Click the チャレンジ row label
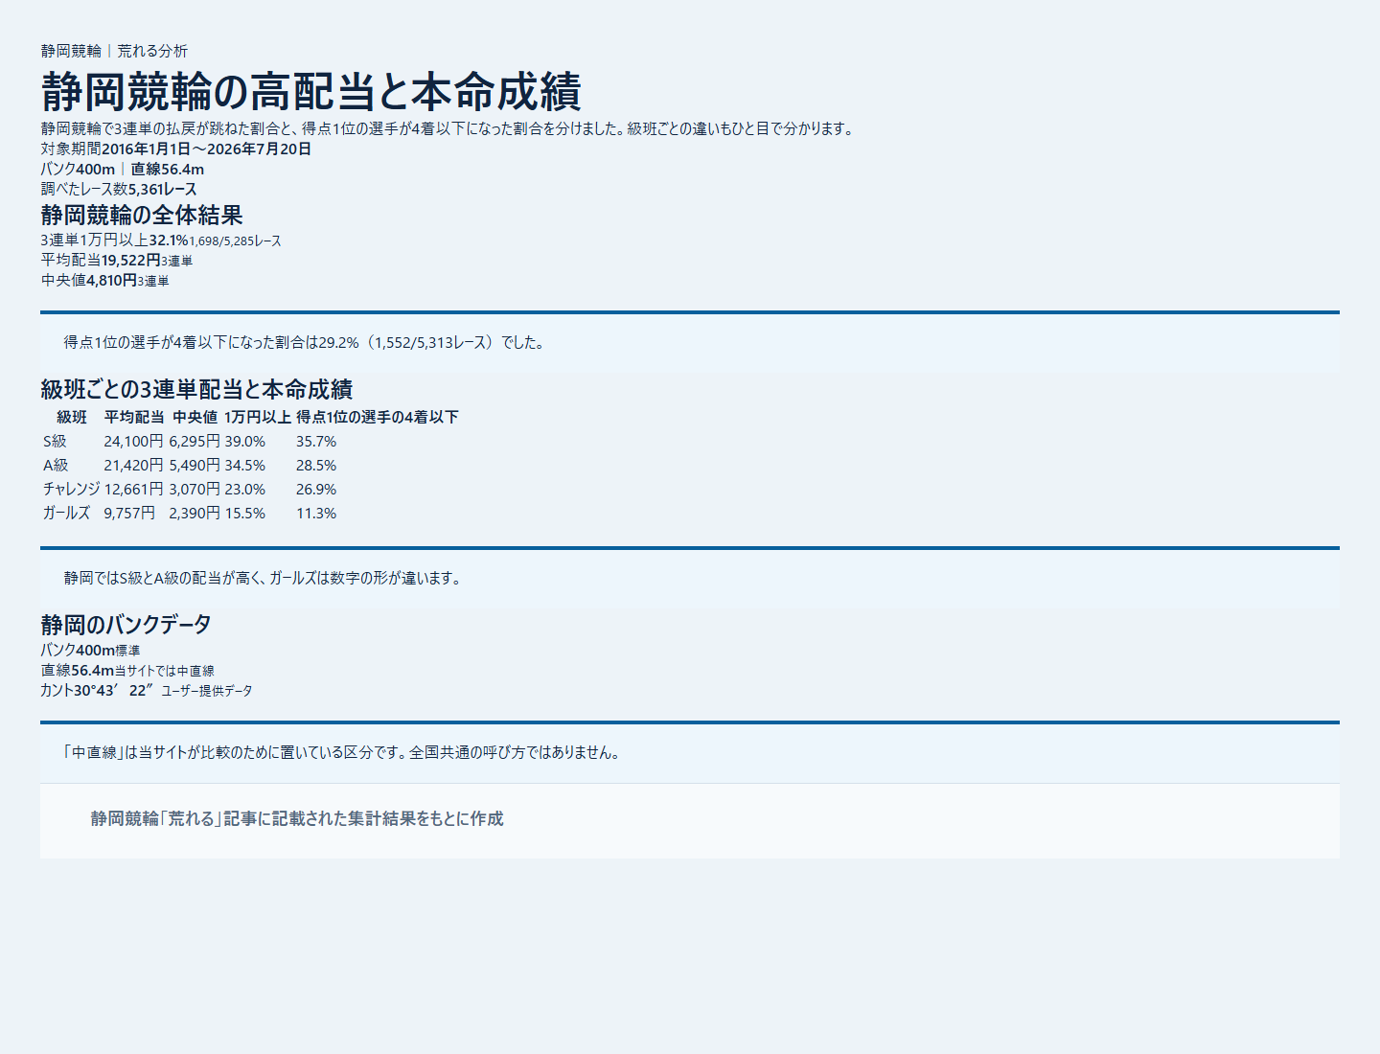This screenshot has width=1380, height=1054. pos(72,490)
